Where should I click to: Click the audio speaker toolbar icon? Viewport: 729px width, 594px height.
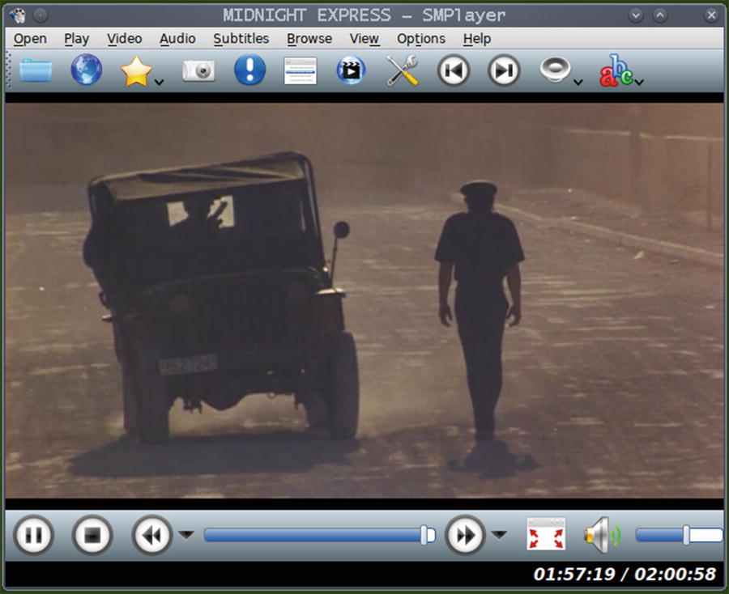click(555, 70)
